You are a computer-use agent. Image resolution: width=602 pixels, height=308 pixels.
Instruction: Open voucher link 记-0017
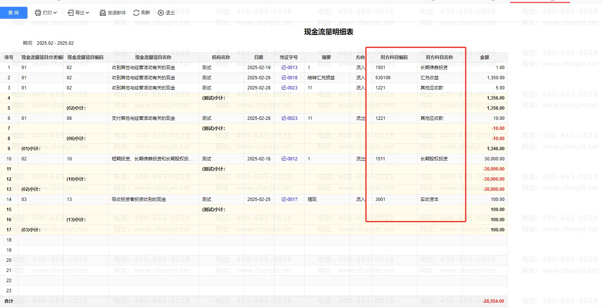(289, 199)
